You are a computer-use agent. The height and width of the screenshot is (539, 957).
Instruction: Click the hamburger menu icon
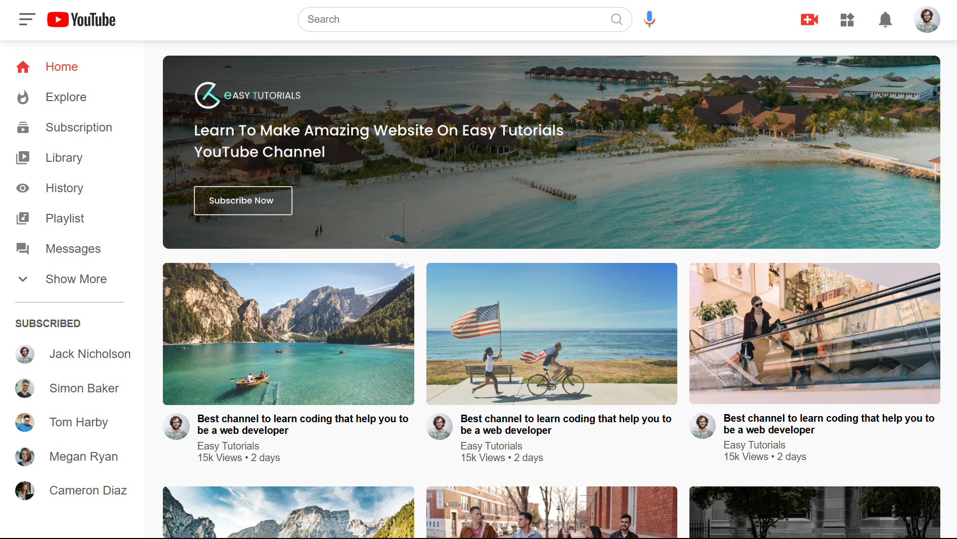(27, 20)
